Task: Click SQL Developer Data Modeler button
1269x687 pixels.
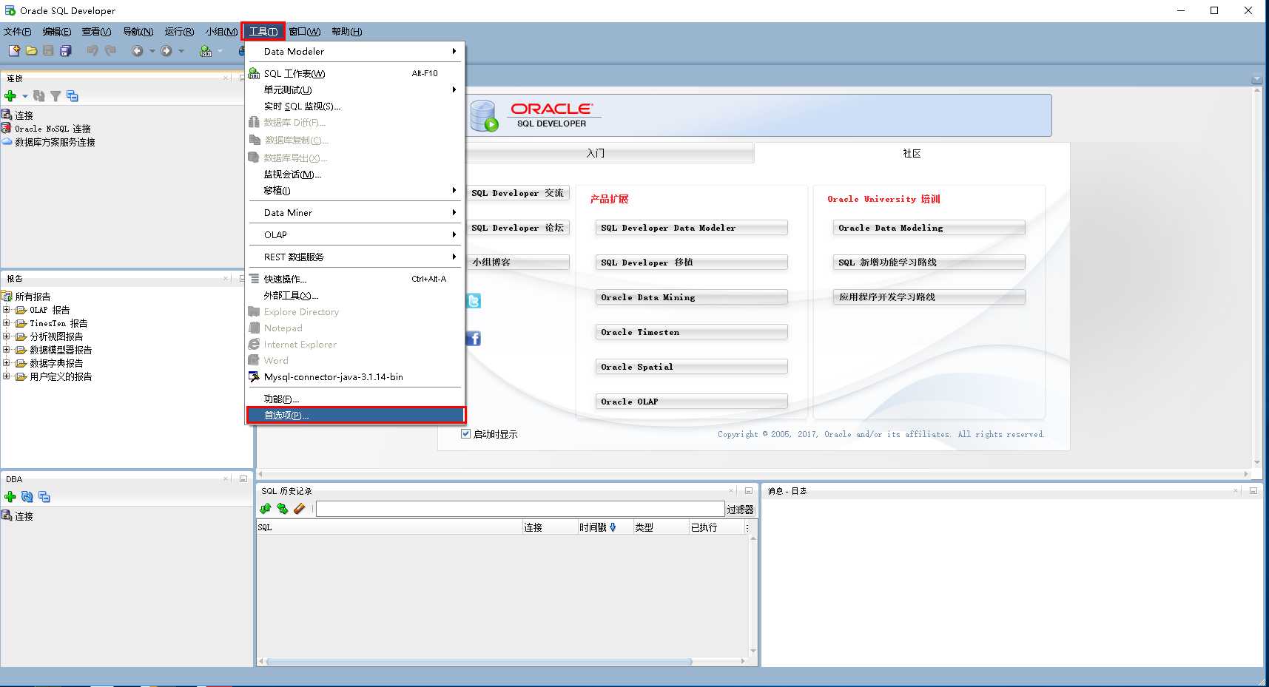Action: [x=691, y=228]
